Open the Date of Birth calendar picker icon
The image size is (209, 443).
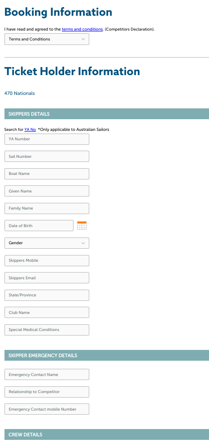[82, 225]
